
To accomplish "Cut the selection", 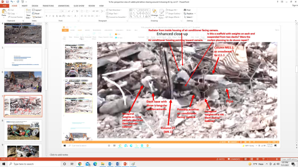I will (11, 10).
